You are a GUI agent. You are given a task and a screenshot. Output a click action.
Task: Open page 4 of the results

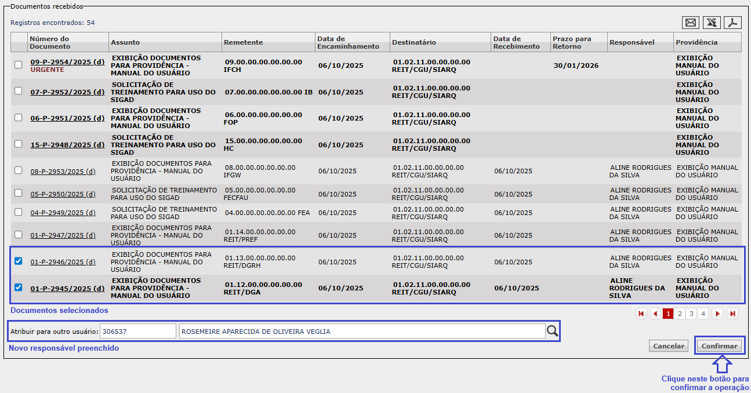click(x=703, y=314)
